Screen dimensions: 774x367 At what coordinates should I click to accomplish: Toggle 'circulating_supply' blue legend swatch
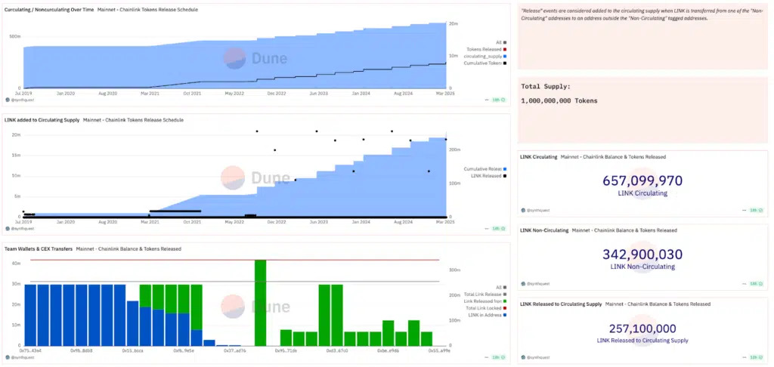coord(504,56)
